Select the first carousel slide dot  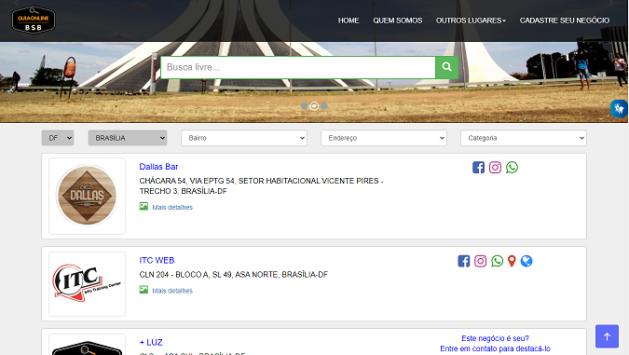coord(305,106)
